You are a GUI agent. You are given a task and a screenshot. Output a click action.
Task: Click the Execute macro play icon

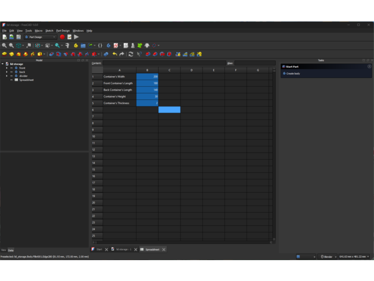point(76,37)
